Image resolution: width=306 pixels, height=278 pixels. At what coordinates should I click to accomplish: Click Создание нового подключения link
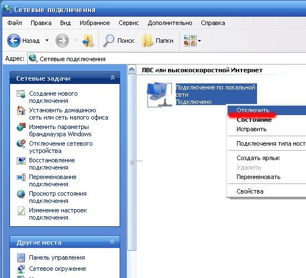click(53, 97)
